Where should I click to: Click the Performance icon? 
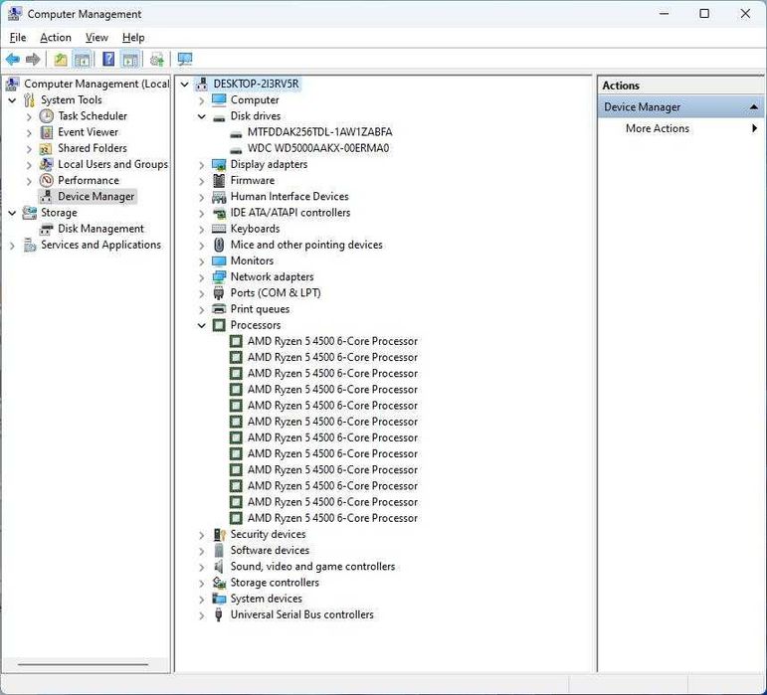pyautogui.click(x=47, y=180)
